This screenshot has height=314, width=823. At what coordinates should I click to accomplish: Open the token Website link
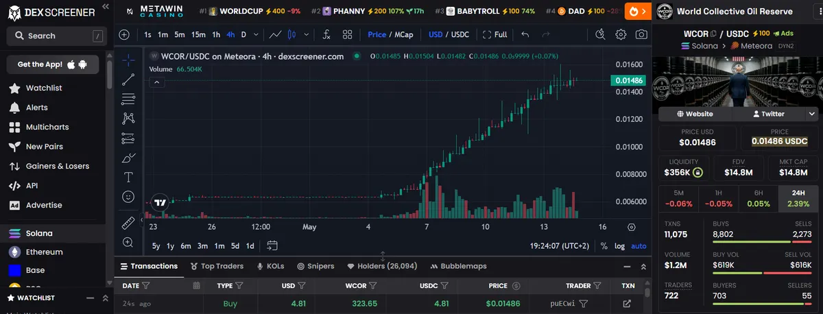point(695,114)
